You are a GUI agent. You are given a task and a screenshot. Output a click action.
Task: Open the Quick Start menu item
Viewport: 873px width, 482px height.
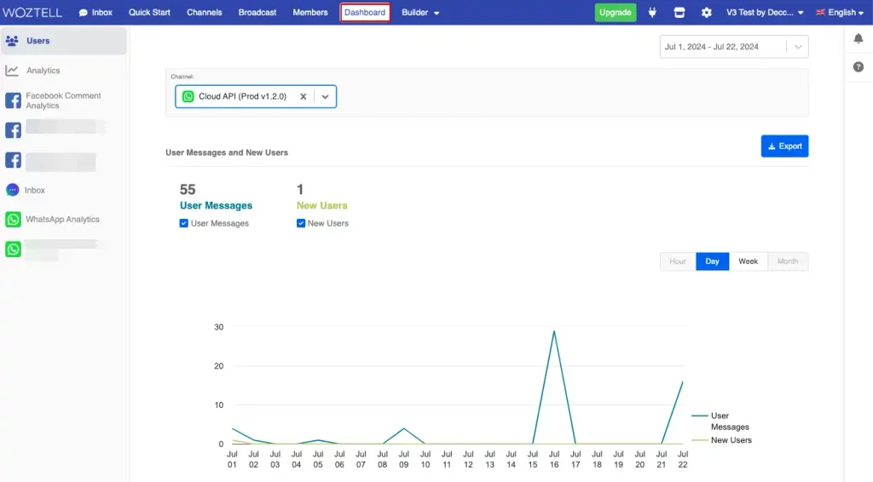(x=149, y=12)
